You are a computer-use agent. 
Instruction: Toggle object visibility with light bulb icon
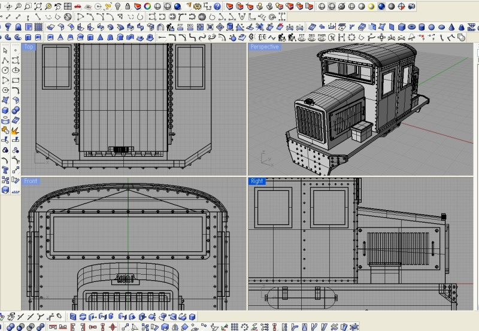coord(117,6)
